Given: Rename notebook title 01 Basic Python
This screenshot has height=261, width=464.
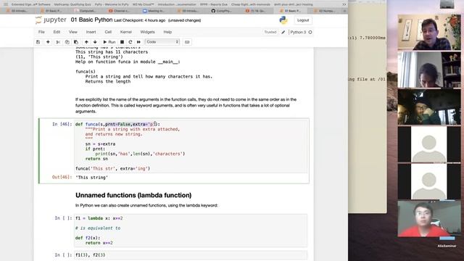Looking at the screenshot, I should pyautogui.click(x=91, y=20).
